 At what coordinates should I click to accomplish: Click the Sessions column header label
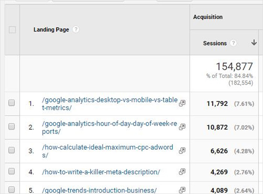pyautogui.click(x=215, y=43)
